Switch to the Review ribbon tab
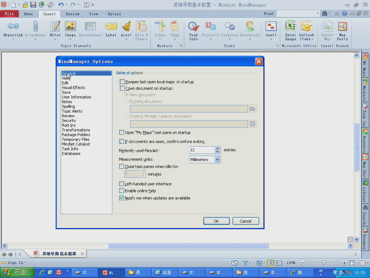Screen dimensions: 370x278 73,14
